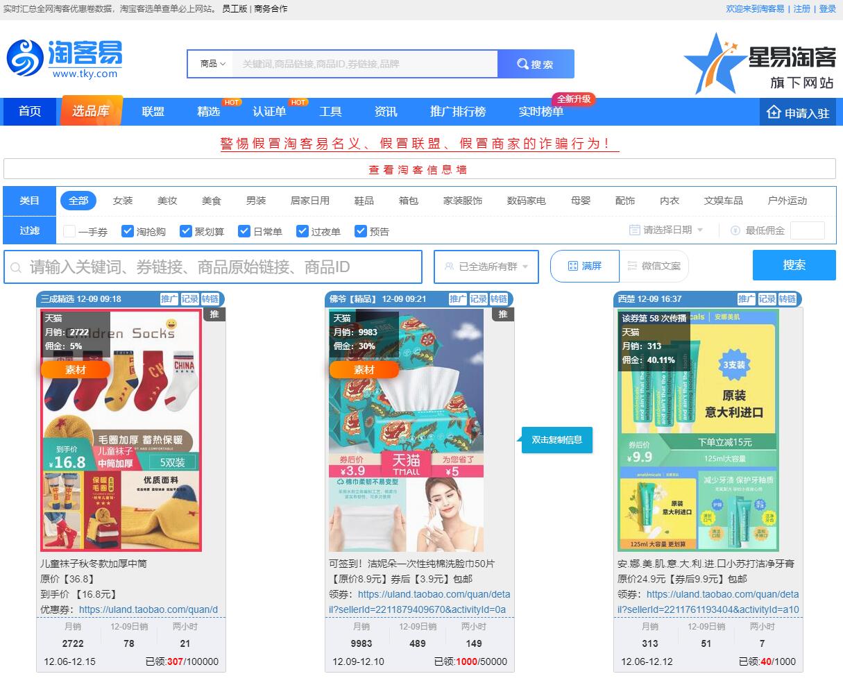This screenshot has width=843, height=683.
Task: Click 素材 tag on socks product
Action: 76,370
